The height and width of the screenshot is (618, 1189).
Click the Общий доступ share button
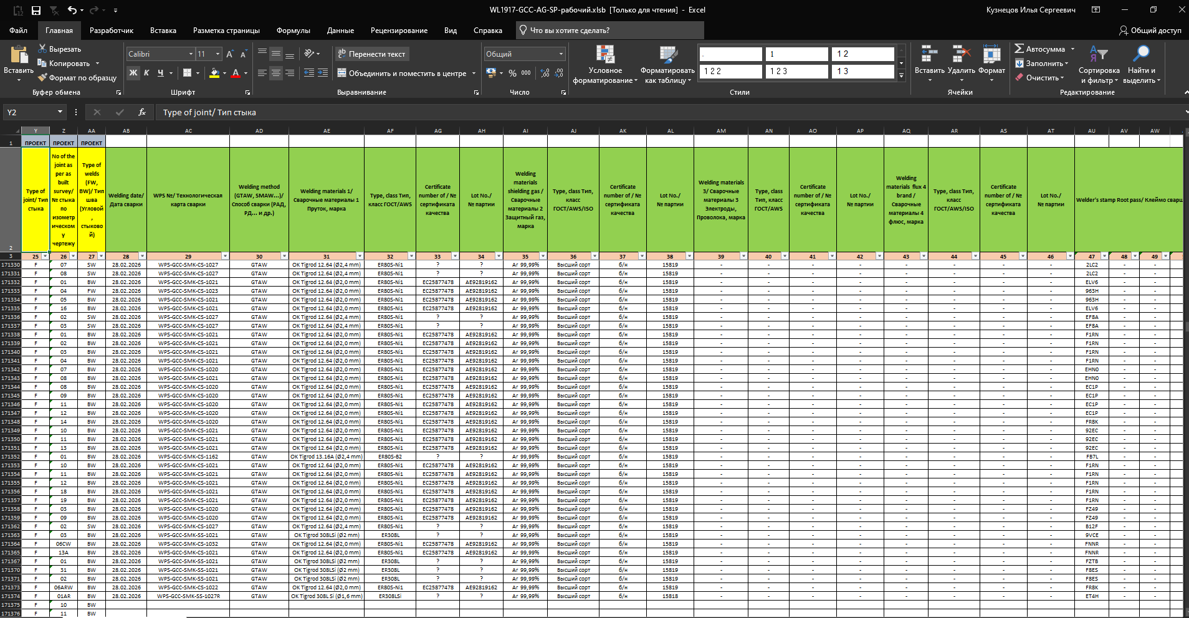tap(1150, 31)
